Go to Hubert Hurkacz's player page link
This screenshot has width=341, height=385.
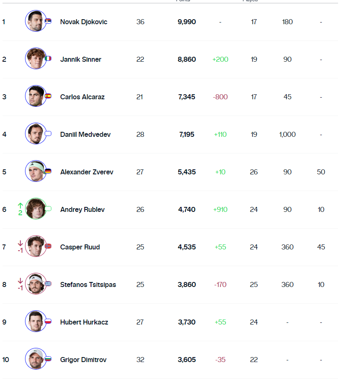pyautogui.click(x=84, y=322)
